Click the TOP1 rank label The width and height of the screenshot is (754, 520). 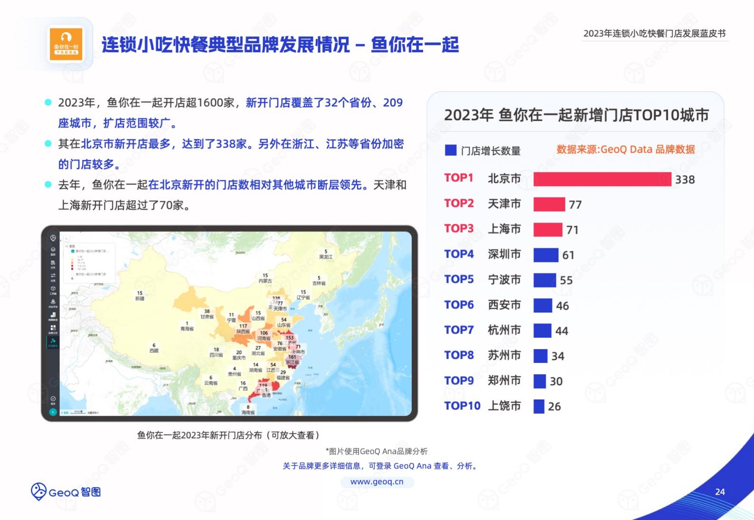click(459, 178)
